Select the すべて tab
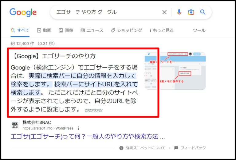Viewport: 236px width, 160px height. pyautogui.click(x=20, y=30)
